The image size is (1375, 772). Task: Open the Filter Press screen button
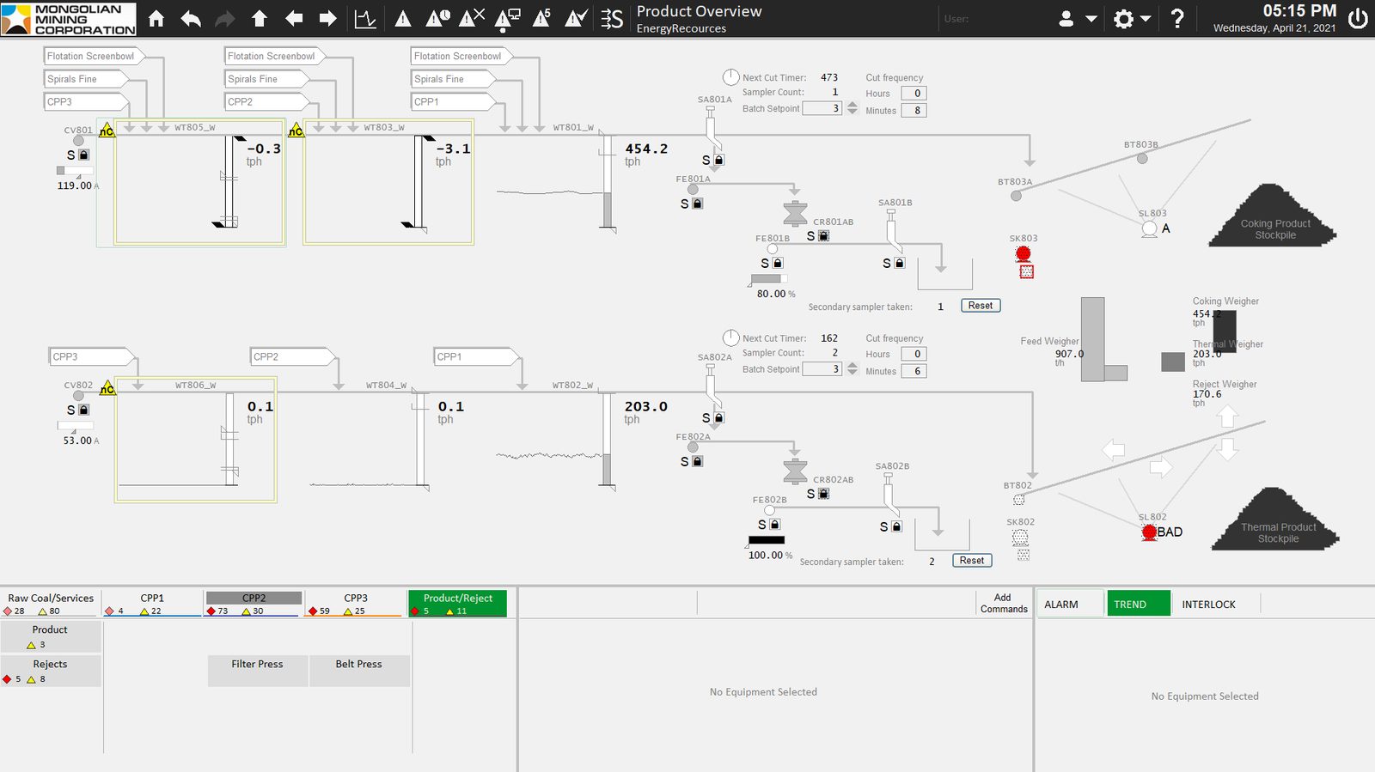point(257,671)
